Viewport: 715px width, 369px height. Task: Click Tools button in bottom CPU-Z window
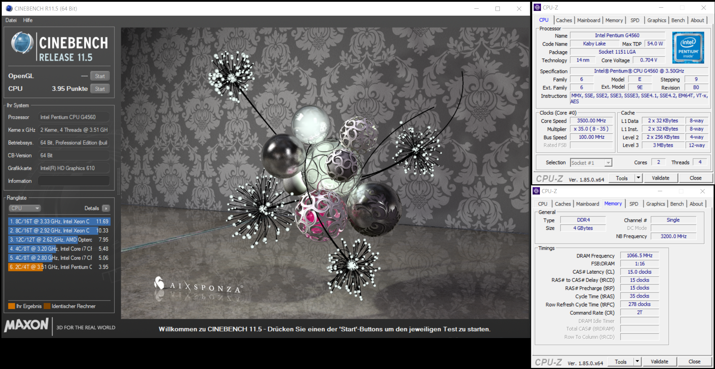coord(621,362)
